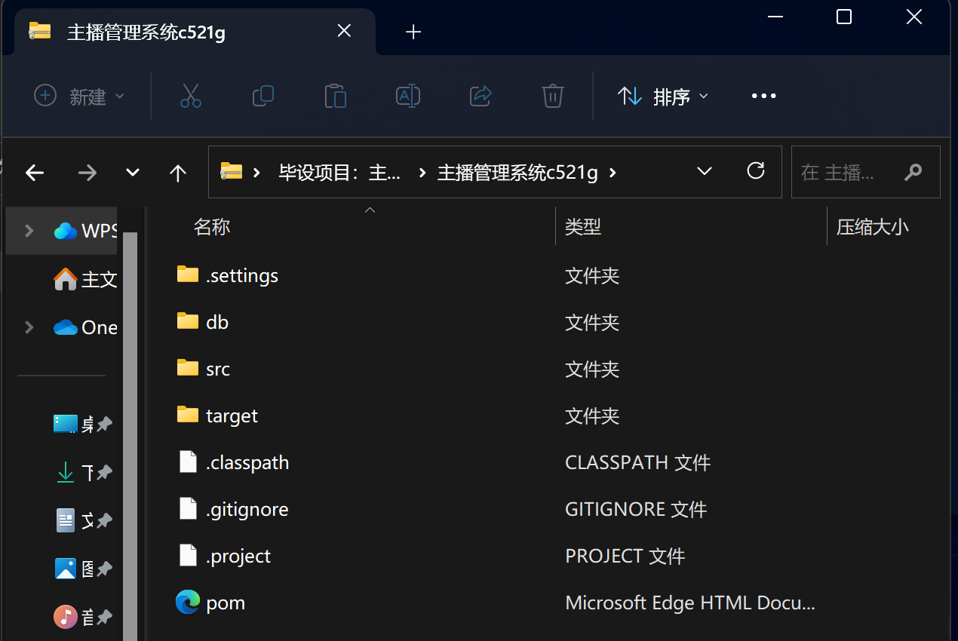Click the Cut scissors icon

point(191,97)
